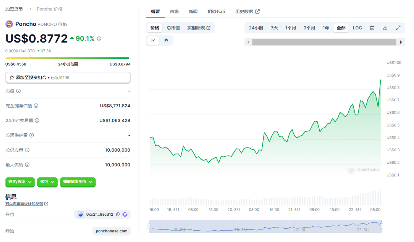The width and height of the screenshot is (414, 242).
Task: Show info tooltip for 完全摊薄估值
Action: tap(36, 106)
